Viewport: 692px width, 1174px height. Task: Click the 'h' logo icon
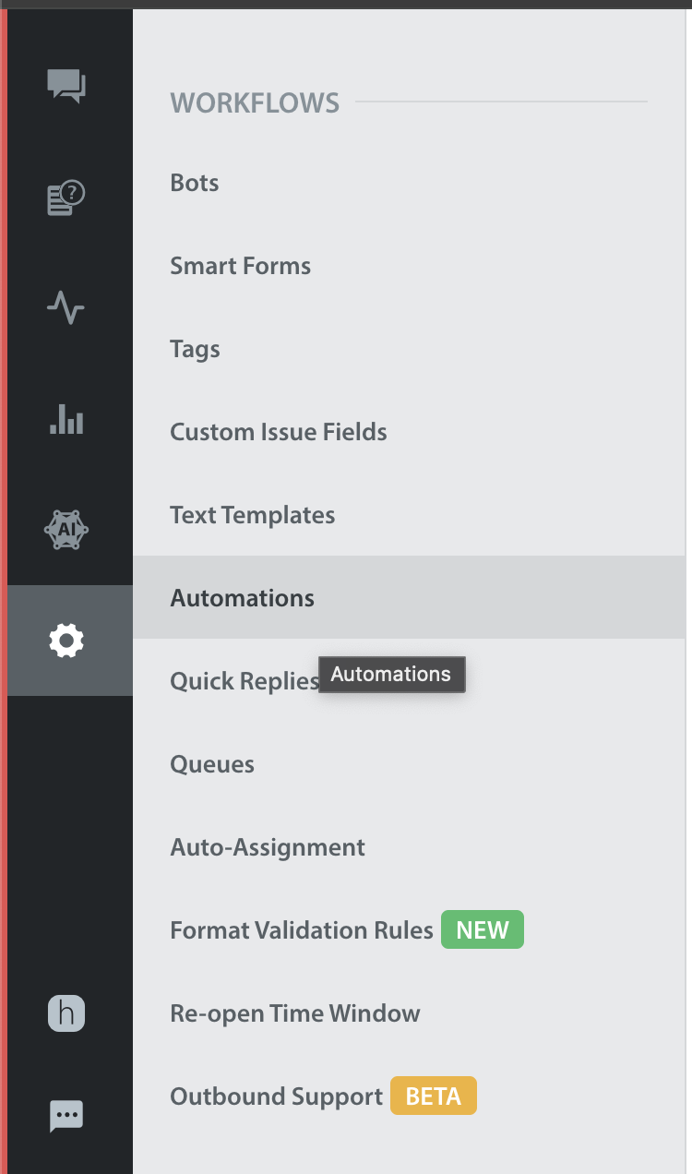66,1013
